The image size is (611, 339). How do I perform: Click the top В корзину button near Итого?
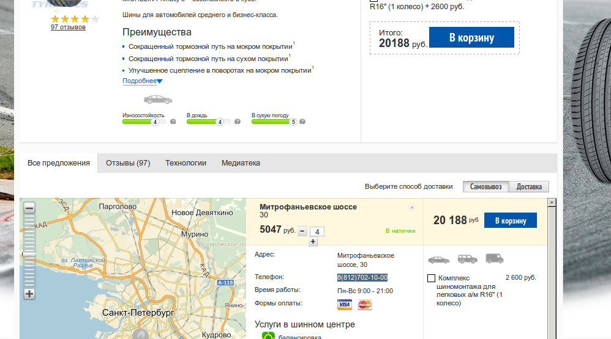pos(471,37)
